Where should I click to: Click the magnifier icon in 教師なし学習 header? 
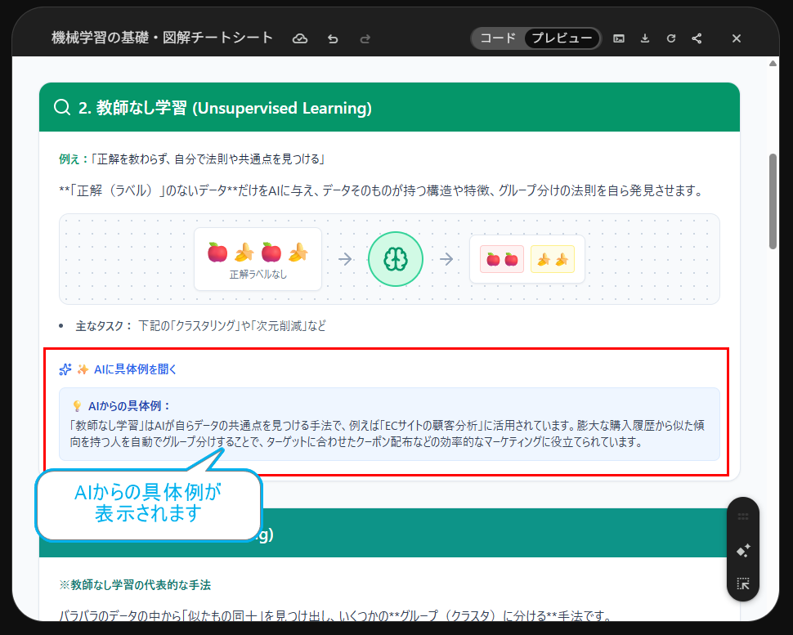coord(62,107)
